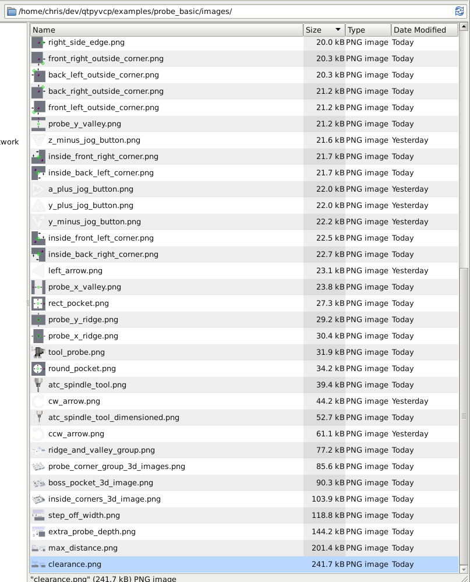The height and width of the screenshot is (582, 470).
Task: Click the inside_front_left_corner.png file icon
Action: (x=38, y=238)
